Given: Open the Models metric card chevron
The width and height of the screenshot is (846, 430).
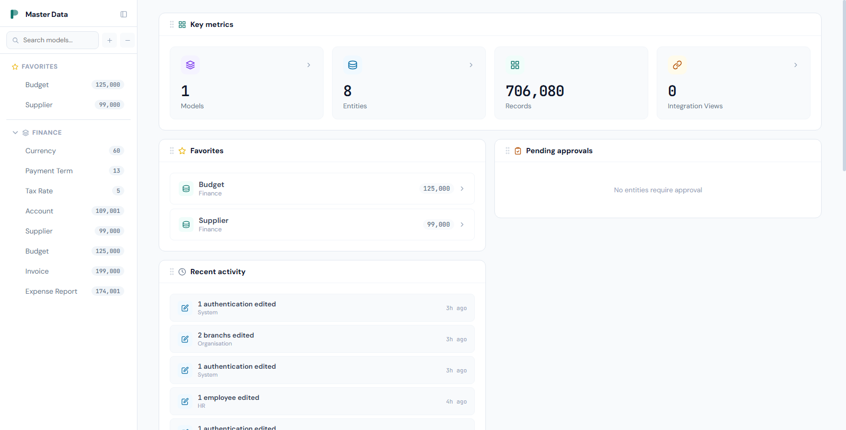Looking at the screenshot, I should point(309,65).
